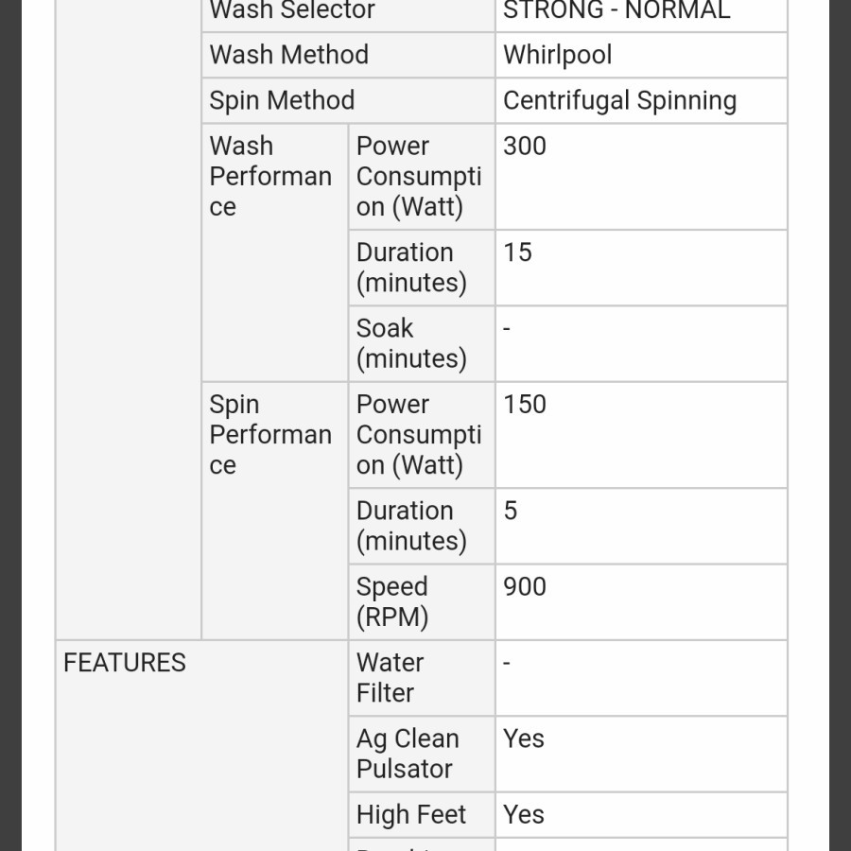This screenshot has height=851, width=851.
Task: Select the 150 watt spin power value
Action: 525,405
